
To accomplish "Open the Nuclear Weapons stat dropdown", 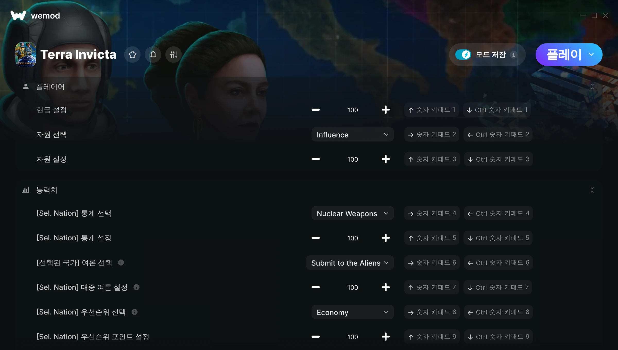I will pos(353,213).
